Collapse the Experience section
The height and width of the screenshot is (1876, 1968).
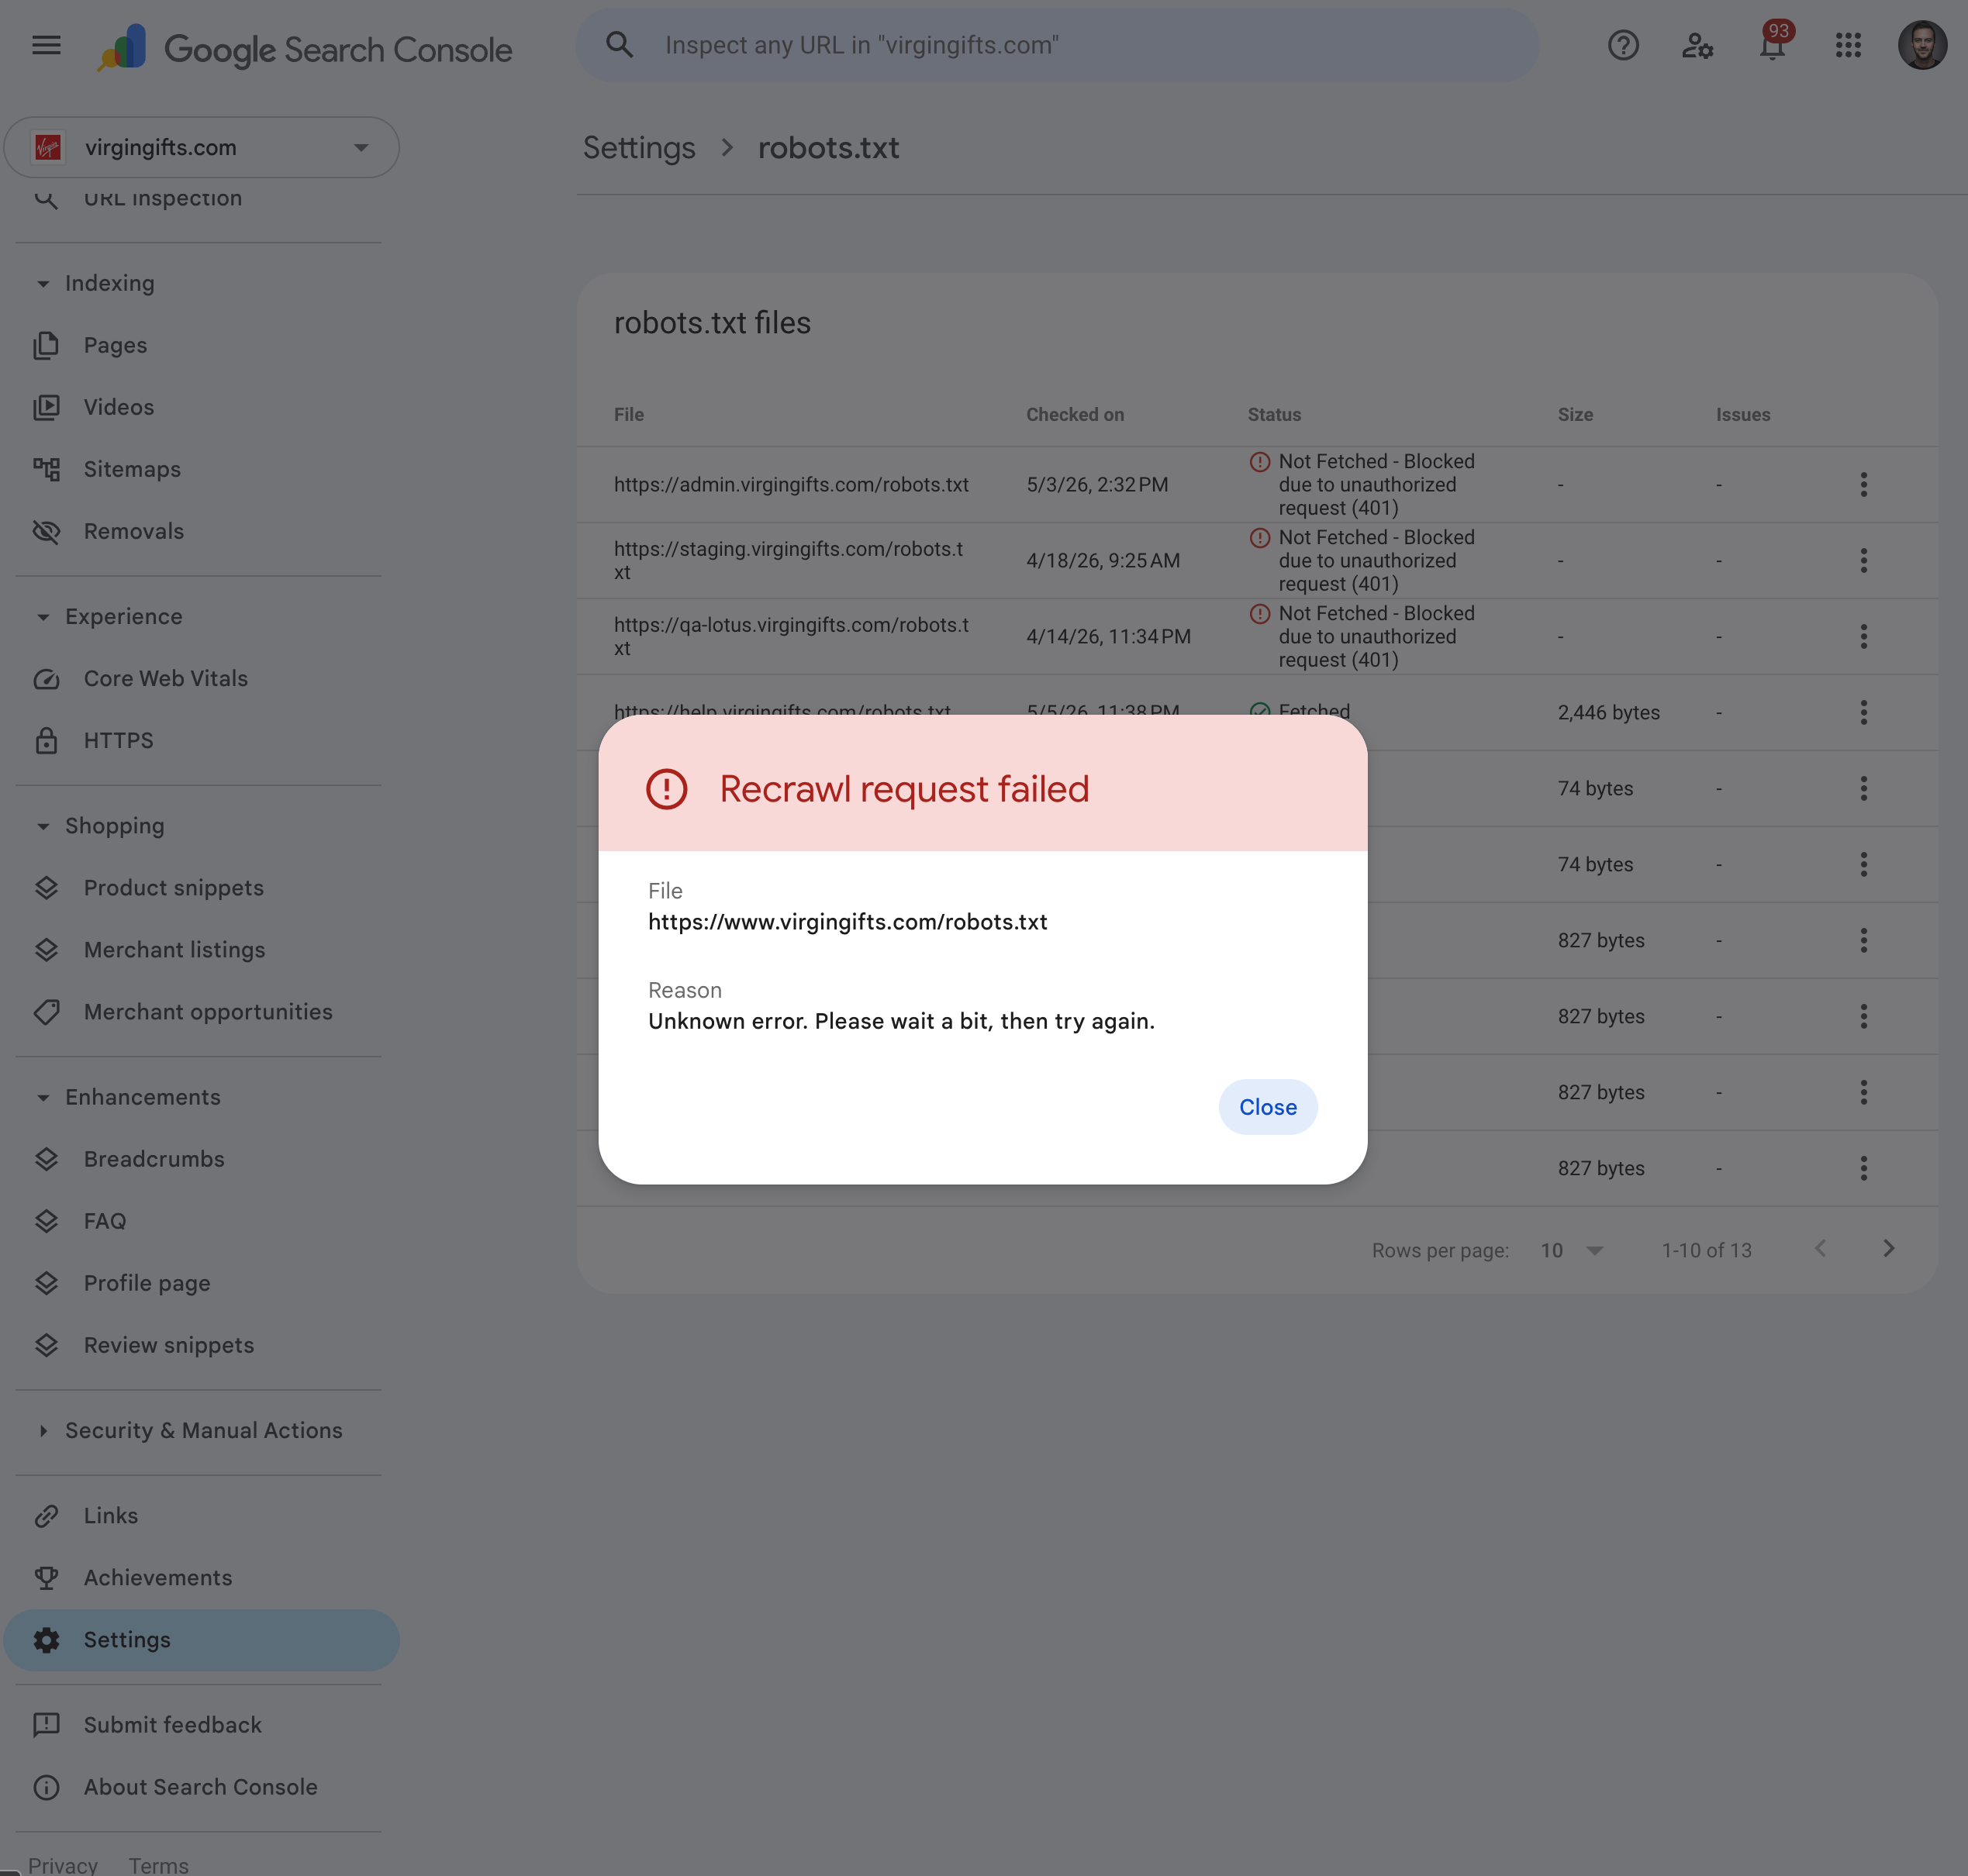(x=43, y=617)
